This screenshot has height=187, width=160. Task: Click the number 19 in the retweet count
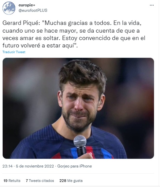click(x=5, y=181)
